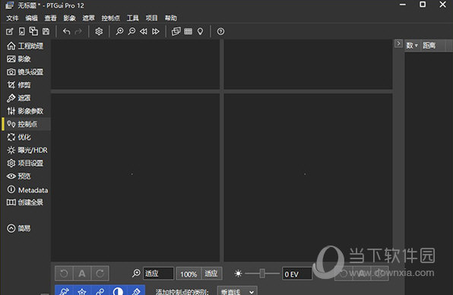Expand the 数 column header dropdown
The width and height of the screenshot is (453, 295).
pos(412,46)
